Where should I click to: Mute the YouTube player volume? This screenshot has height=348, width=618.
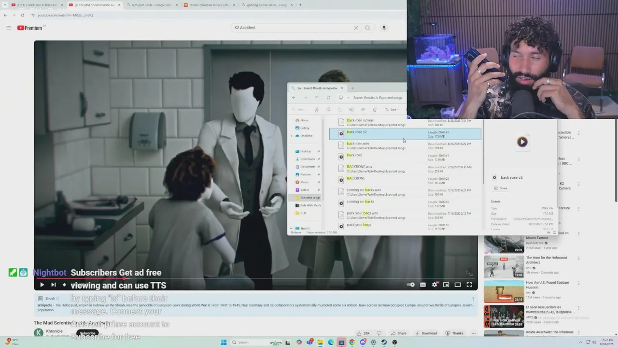[x=64, y=285]
